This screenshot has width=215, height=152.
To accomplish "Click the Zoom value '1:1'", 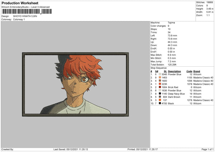I will [x=208, y=15].
